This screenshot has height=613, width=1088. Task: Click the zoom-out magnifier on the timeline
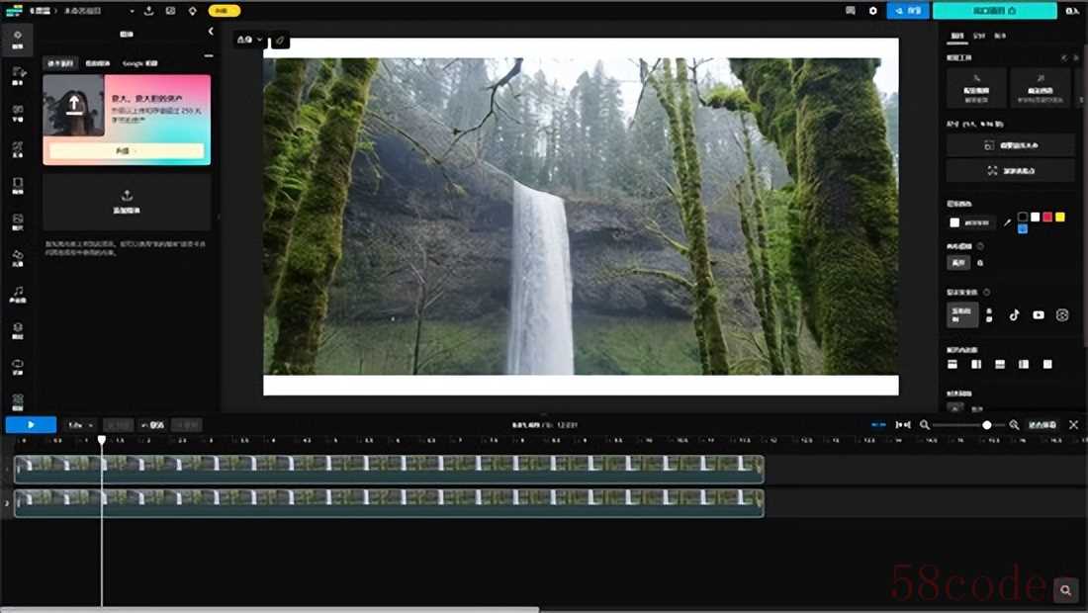(x=925, y=425)
